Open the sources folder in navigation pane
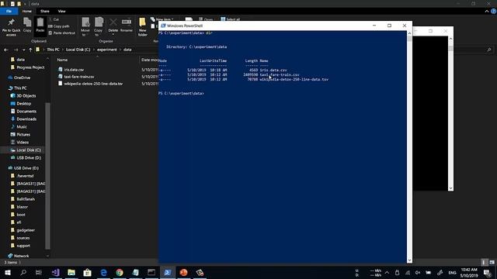Image resolution: width=497 pixels, height=279 pixels. 23,238
